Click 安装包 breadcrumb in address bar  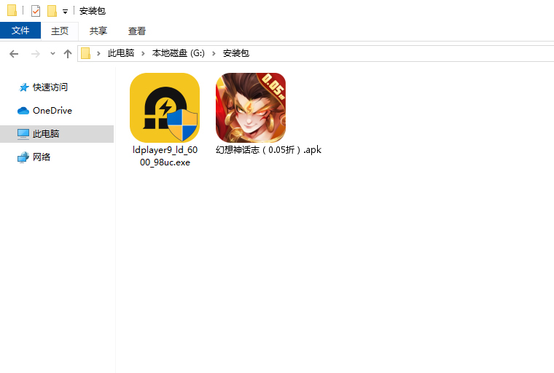click(236, 53)
